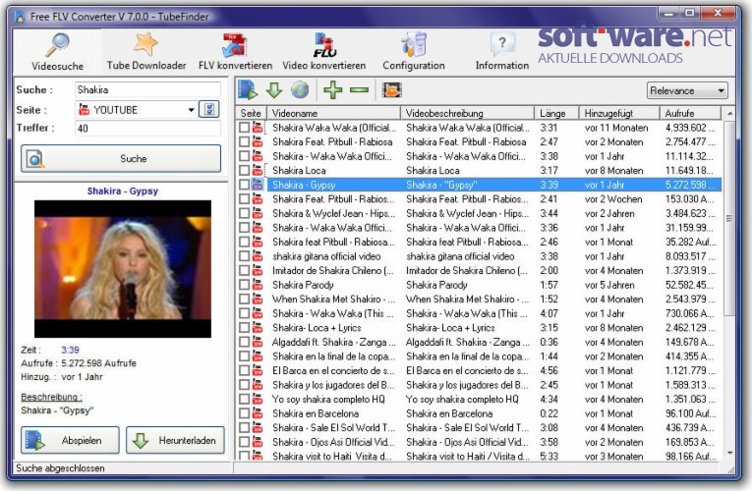The image size is (752, 491).
Task: Click the green minus toolbar icon
Action: 359,90
